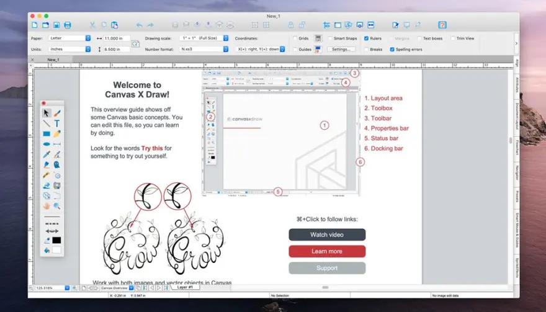Select the Hand pan tool

[x=47, y=206]
